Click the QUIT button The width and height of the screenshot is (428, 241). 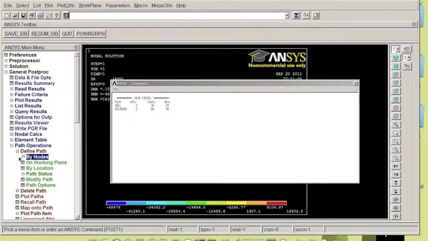[67, 34]
